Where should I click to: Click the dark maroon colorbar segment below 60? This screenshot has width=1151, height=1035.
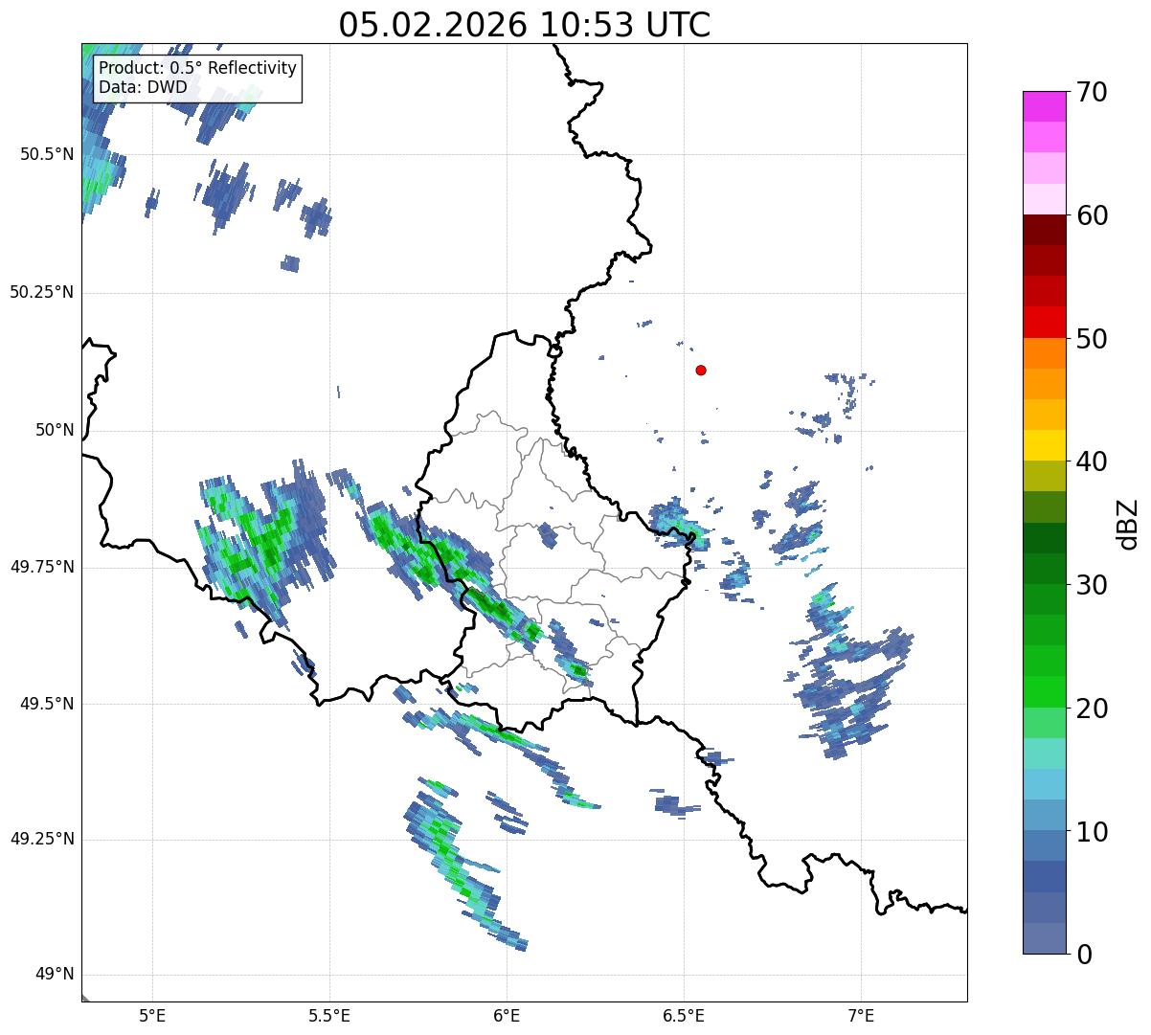tap(1045, 230)
